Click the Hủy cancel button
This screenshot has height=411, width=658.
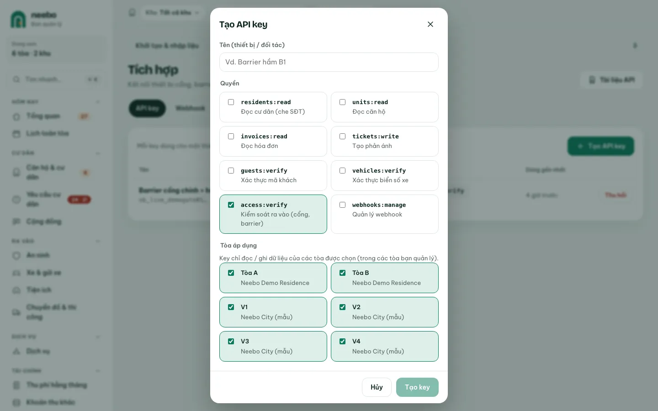(x=377, y=387)
